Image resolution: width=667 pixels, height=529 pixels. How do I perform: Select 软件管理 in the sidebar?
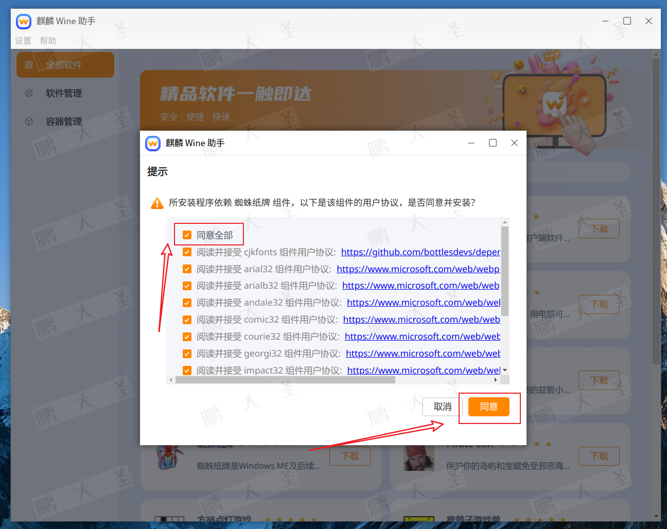[x=65, y=93]
